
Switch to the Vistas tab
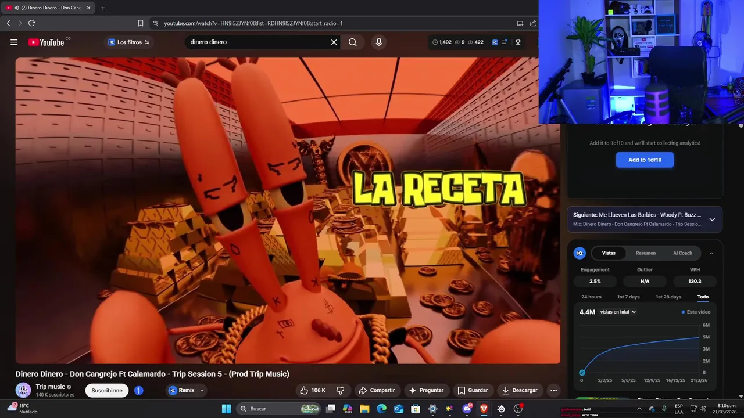coord(609,253)
